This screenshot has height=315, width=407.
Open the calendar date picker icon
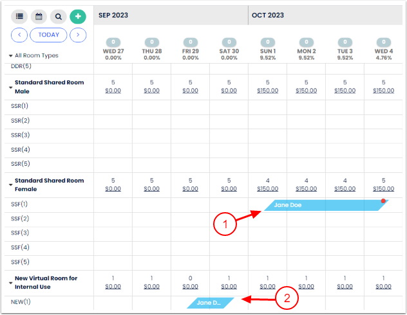point(39,17)
